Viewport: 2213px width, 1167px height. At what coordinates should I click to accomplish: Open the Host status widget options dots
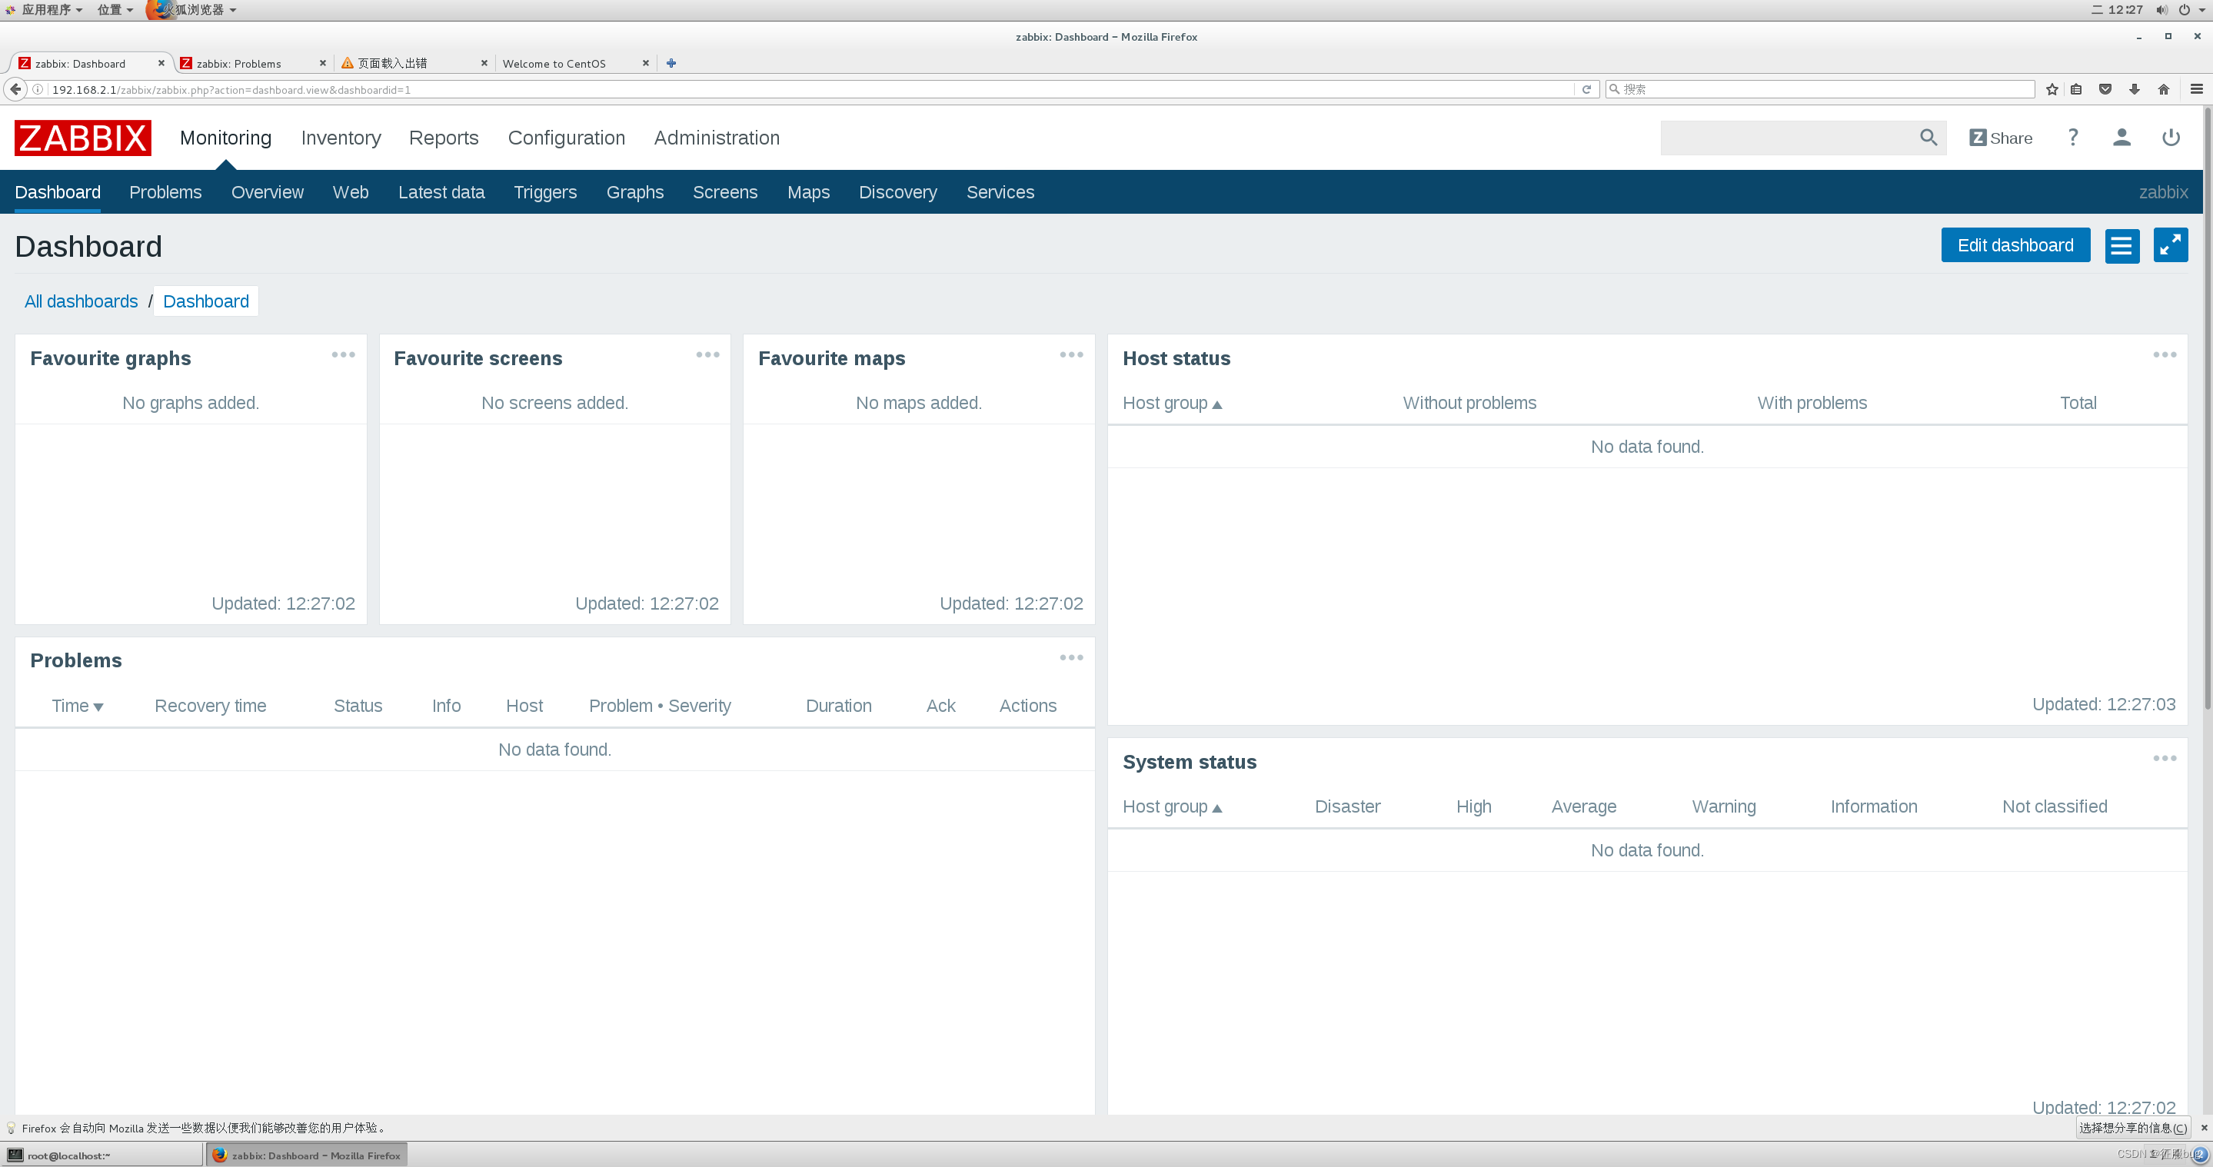(2164, 354)
